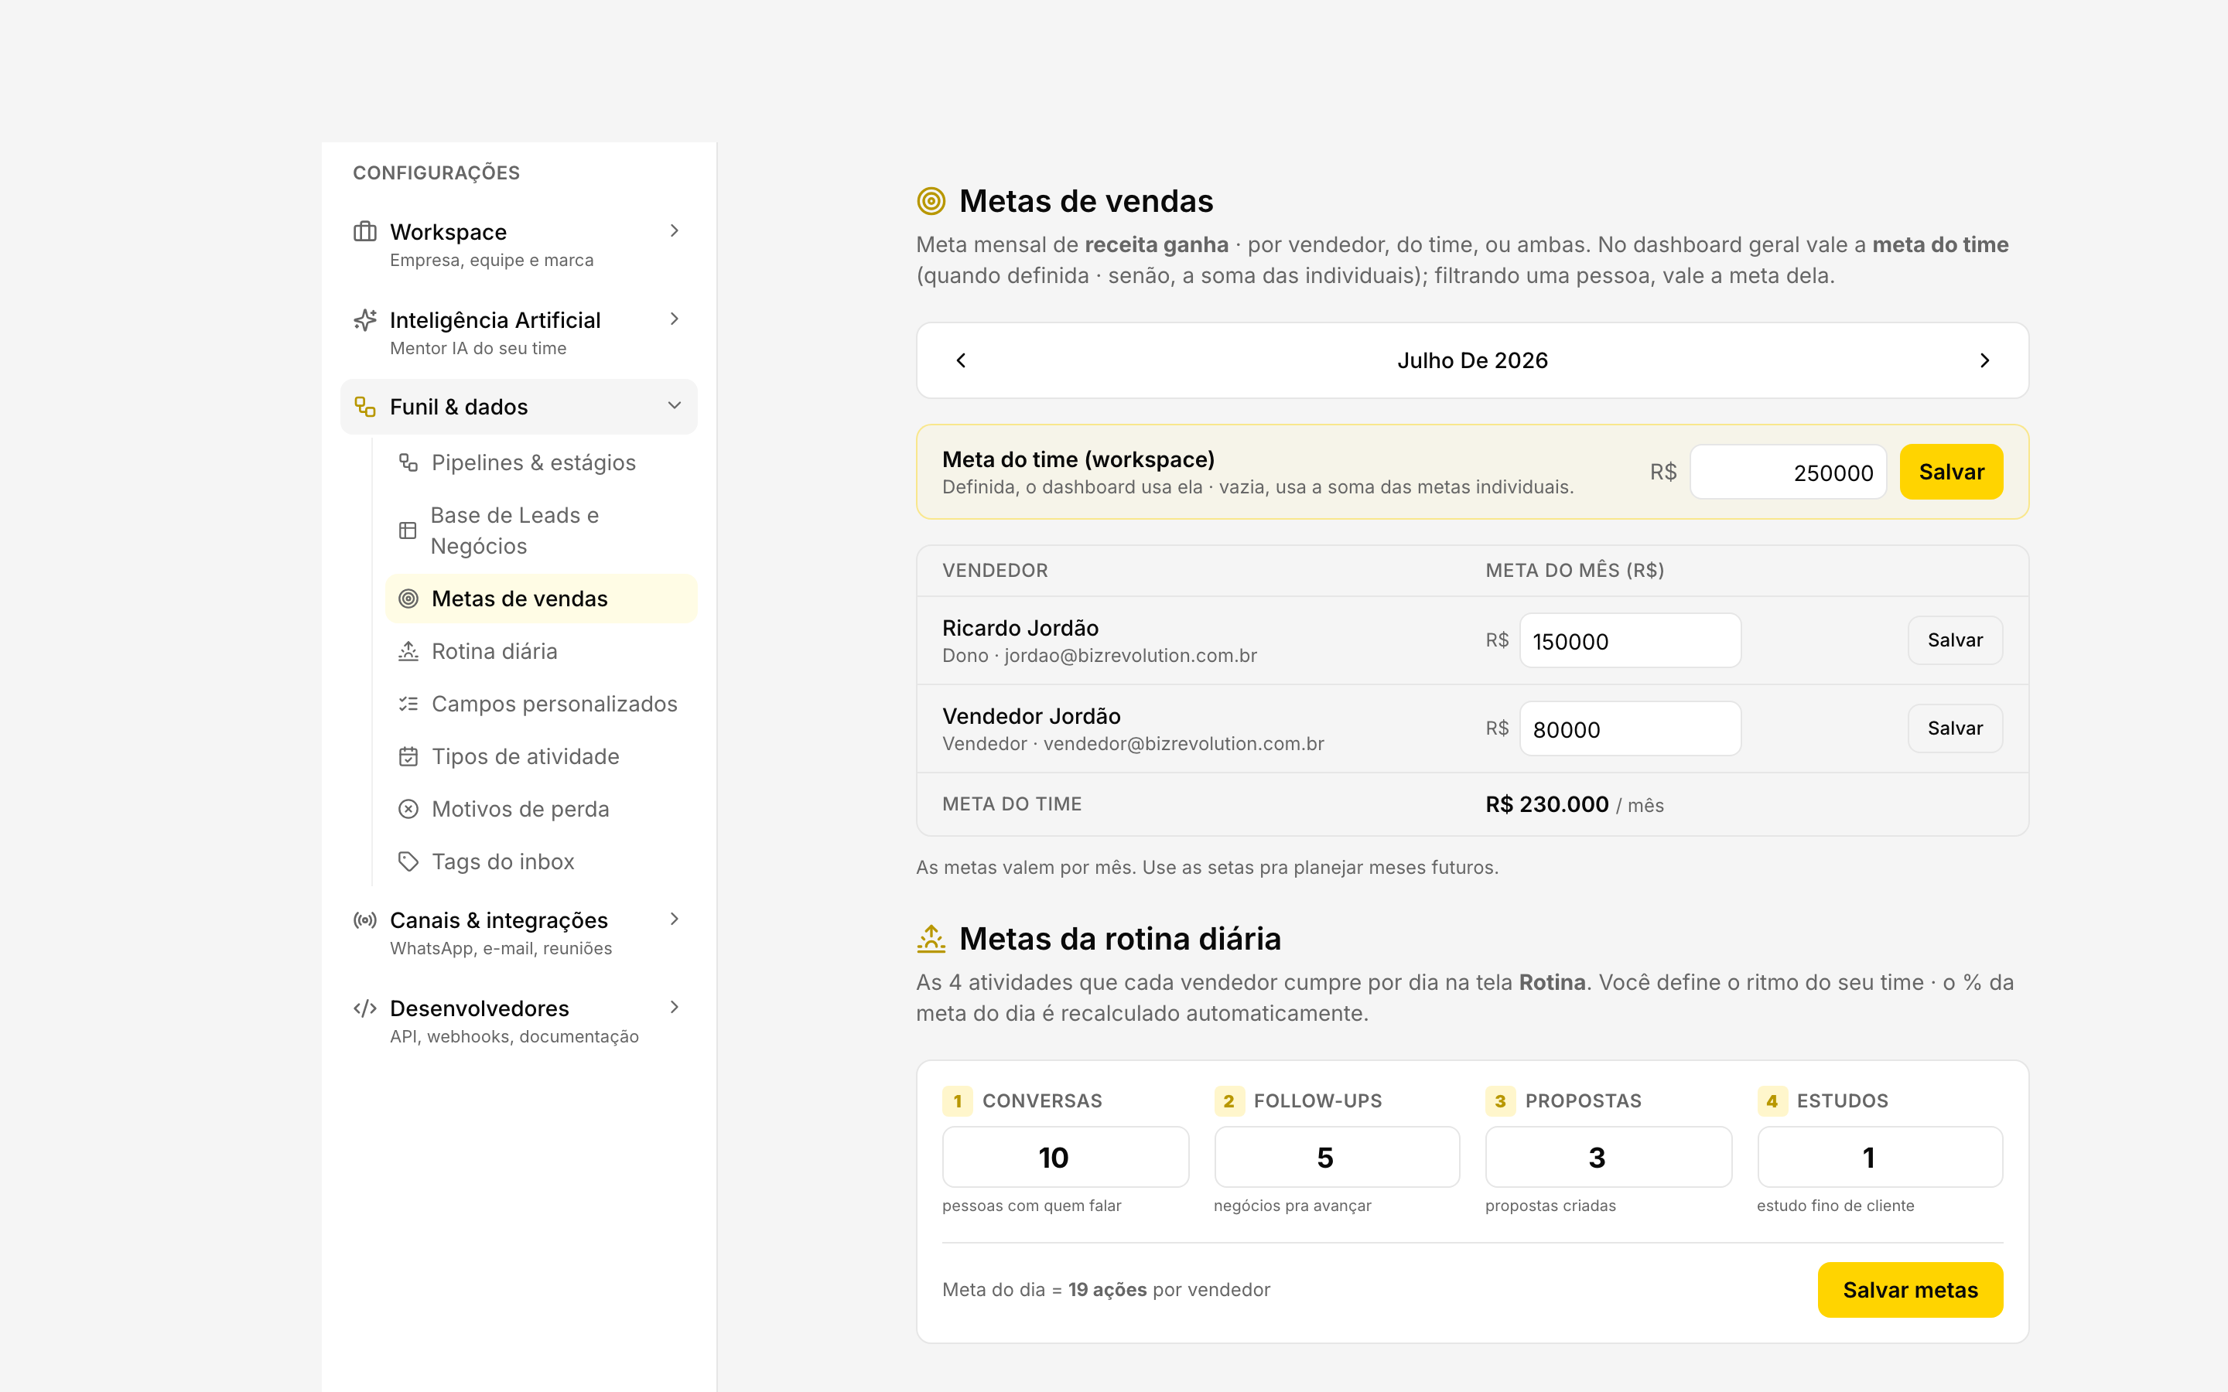Image resolution: width=2228 pixels, height=1392 pixels.
Task: Click the Julho De 2026 month label
Action: 1472,360
